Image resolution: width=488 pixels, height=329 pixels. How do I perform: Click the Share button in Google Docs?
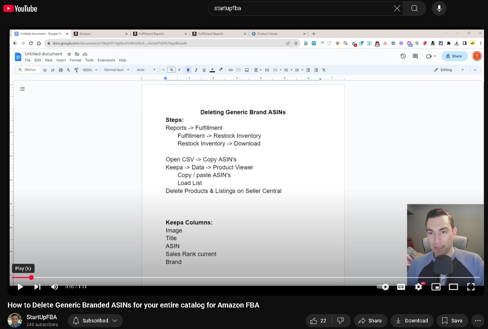(454, 56)
